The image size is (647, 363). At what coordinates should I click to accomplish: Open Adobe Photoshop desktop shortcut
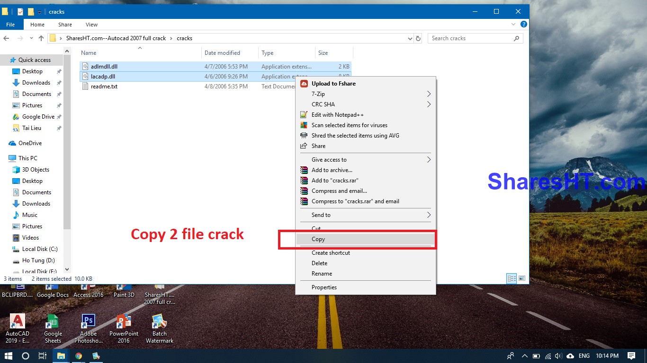click(89, 329)
